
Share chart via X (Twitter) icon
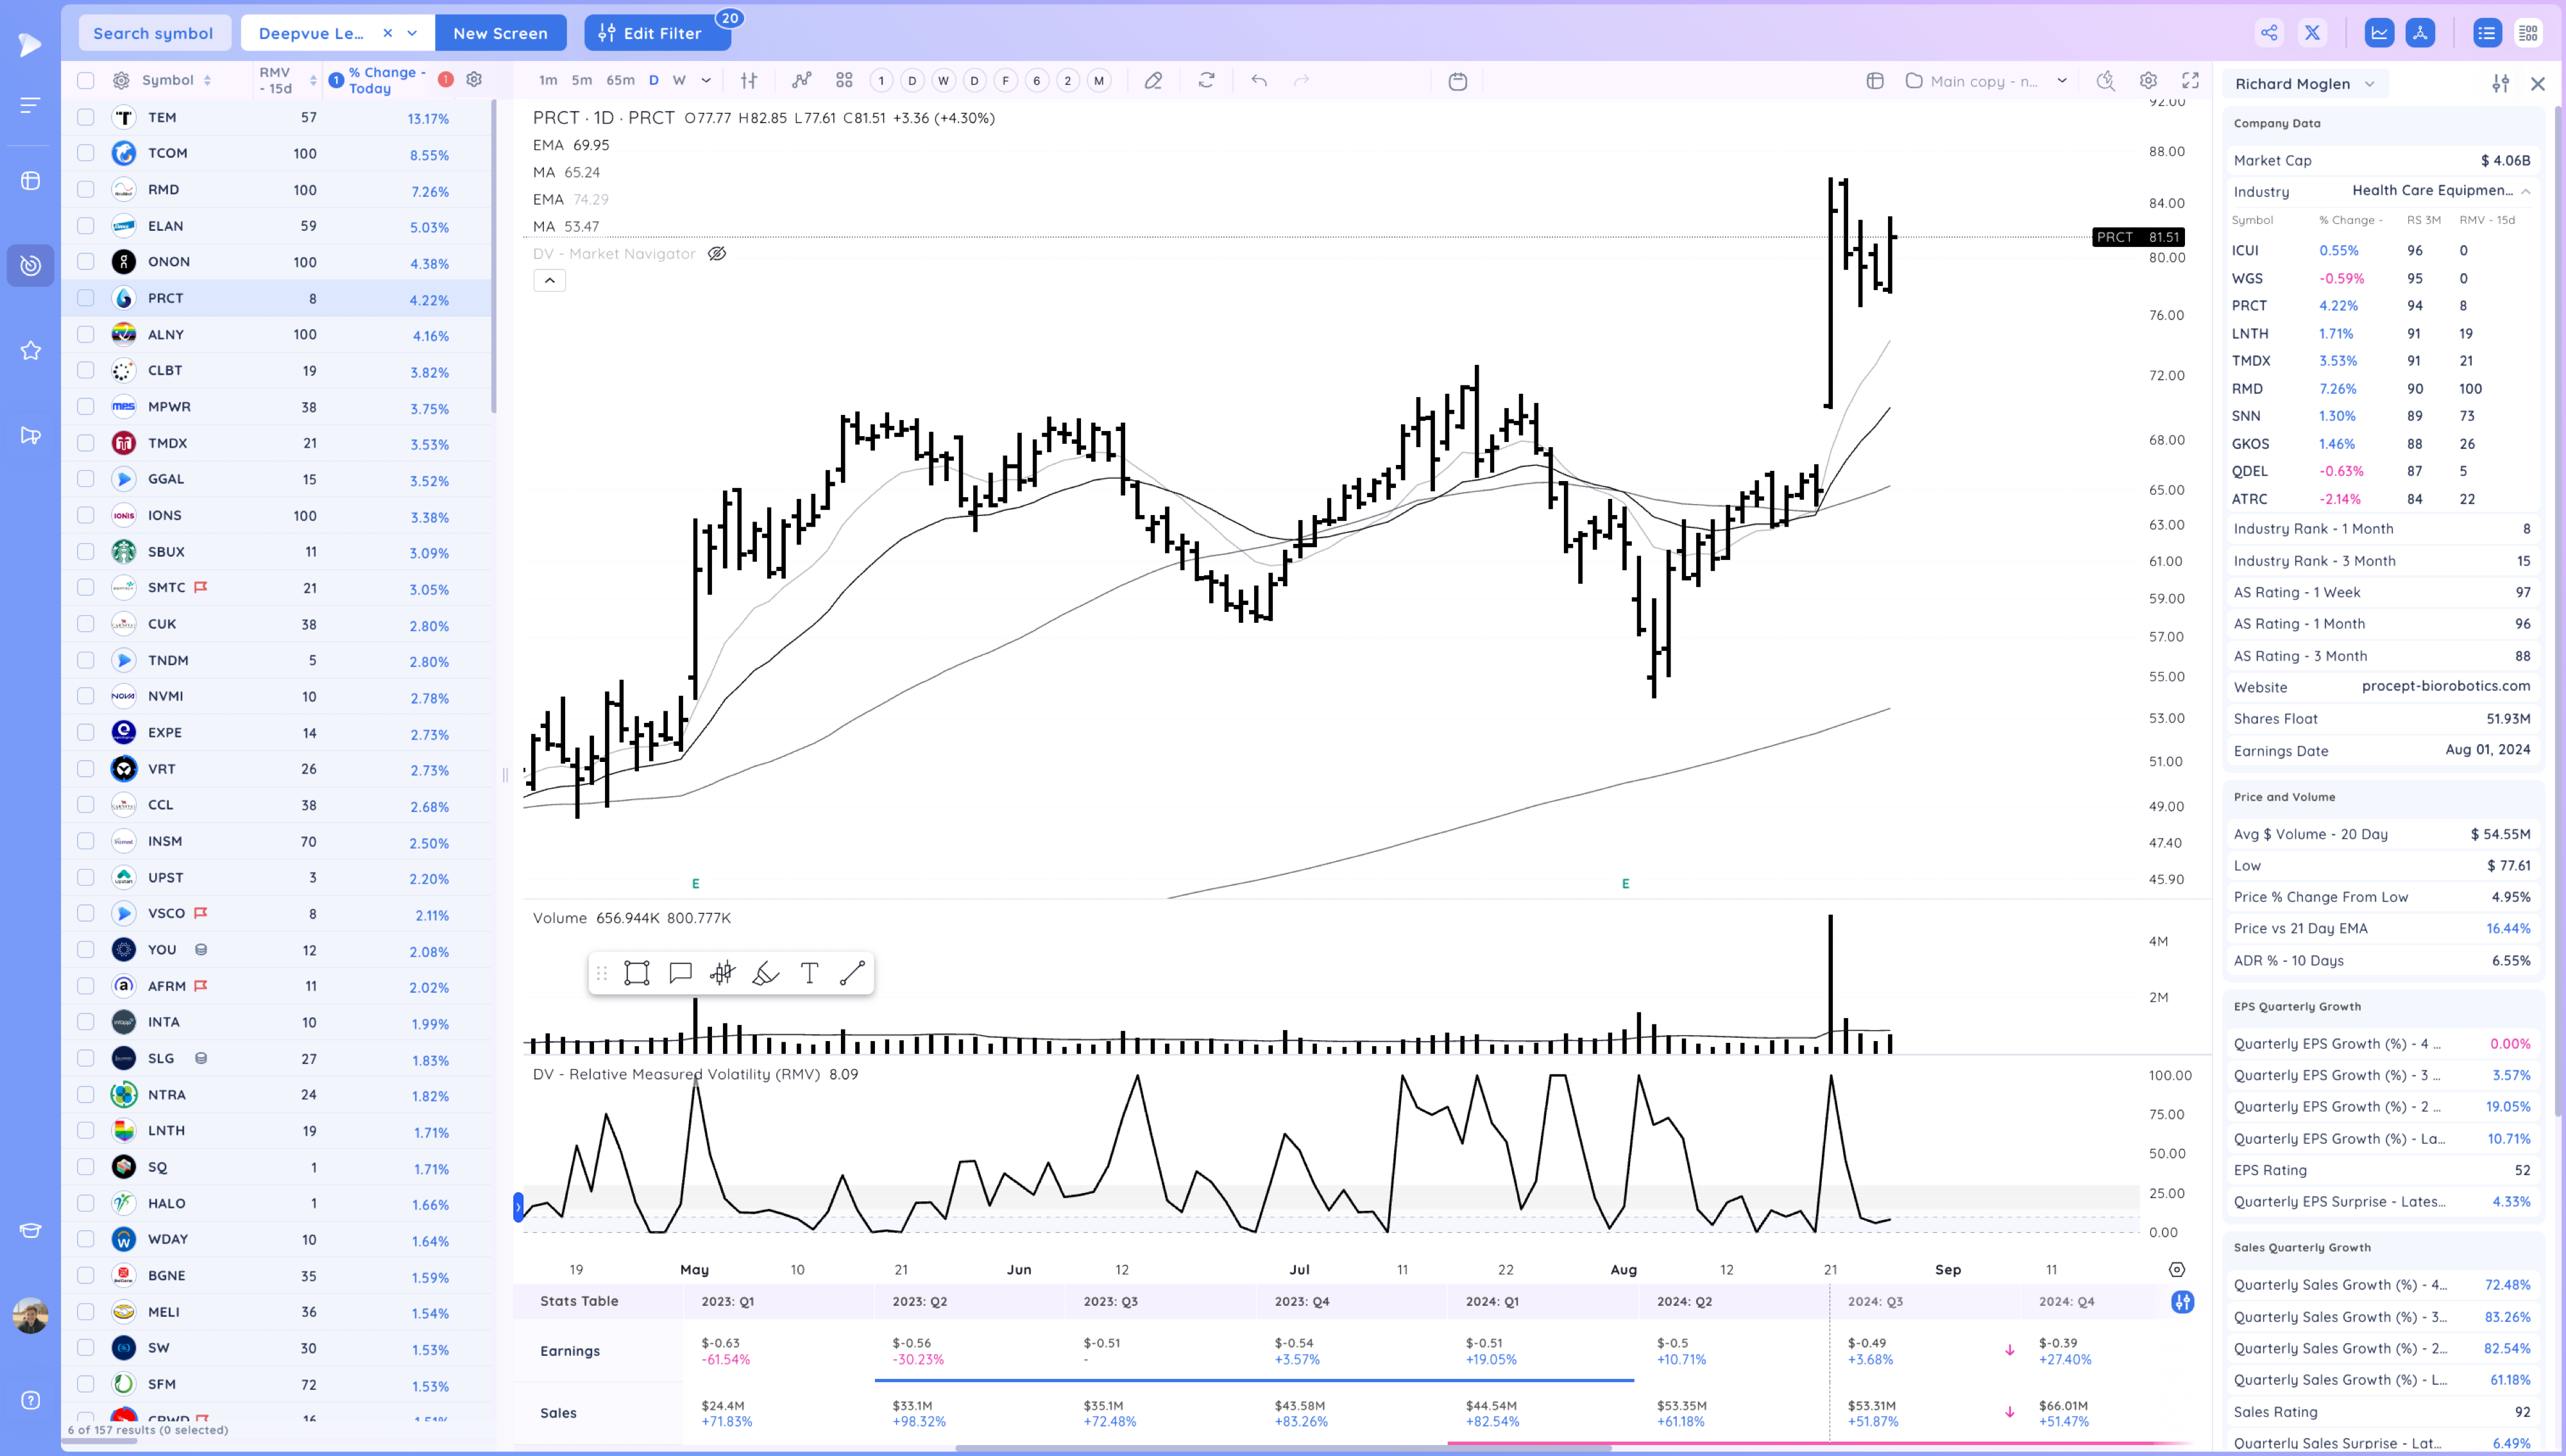[2312, 33]
